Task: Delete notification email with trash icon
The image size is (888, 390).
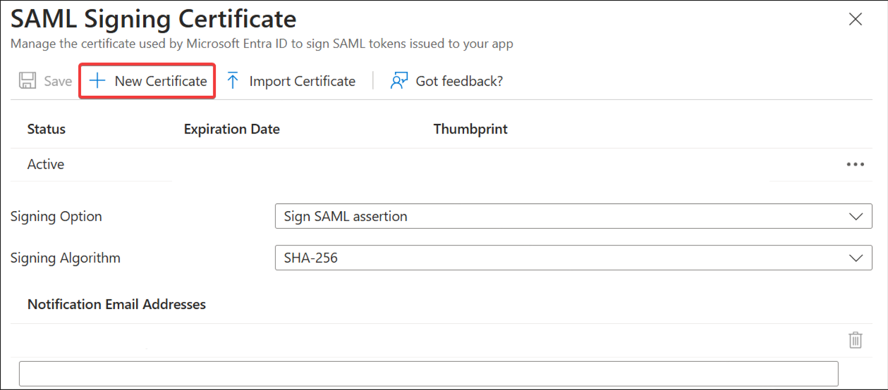Action: click(855, 340)
